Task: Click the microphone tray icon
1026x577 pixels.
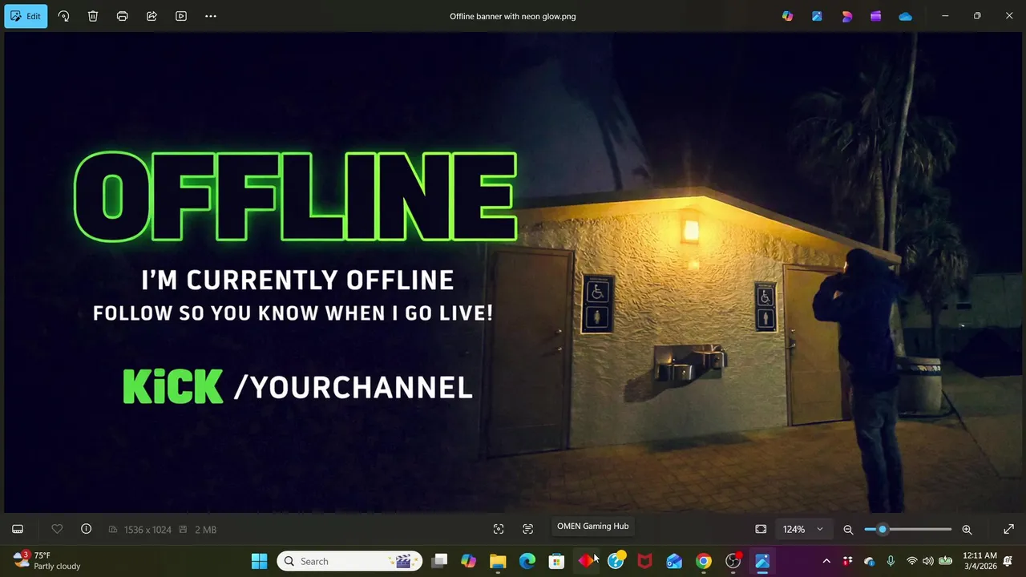Action: (891, 561)
